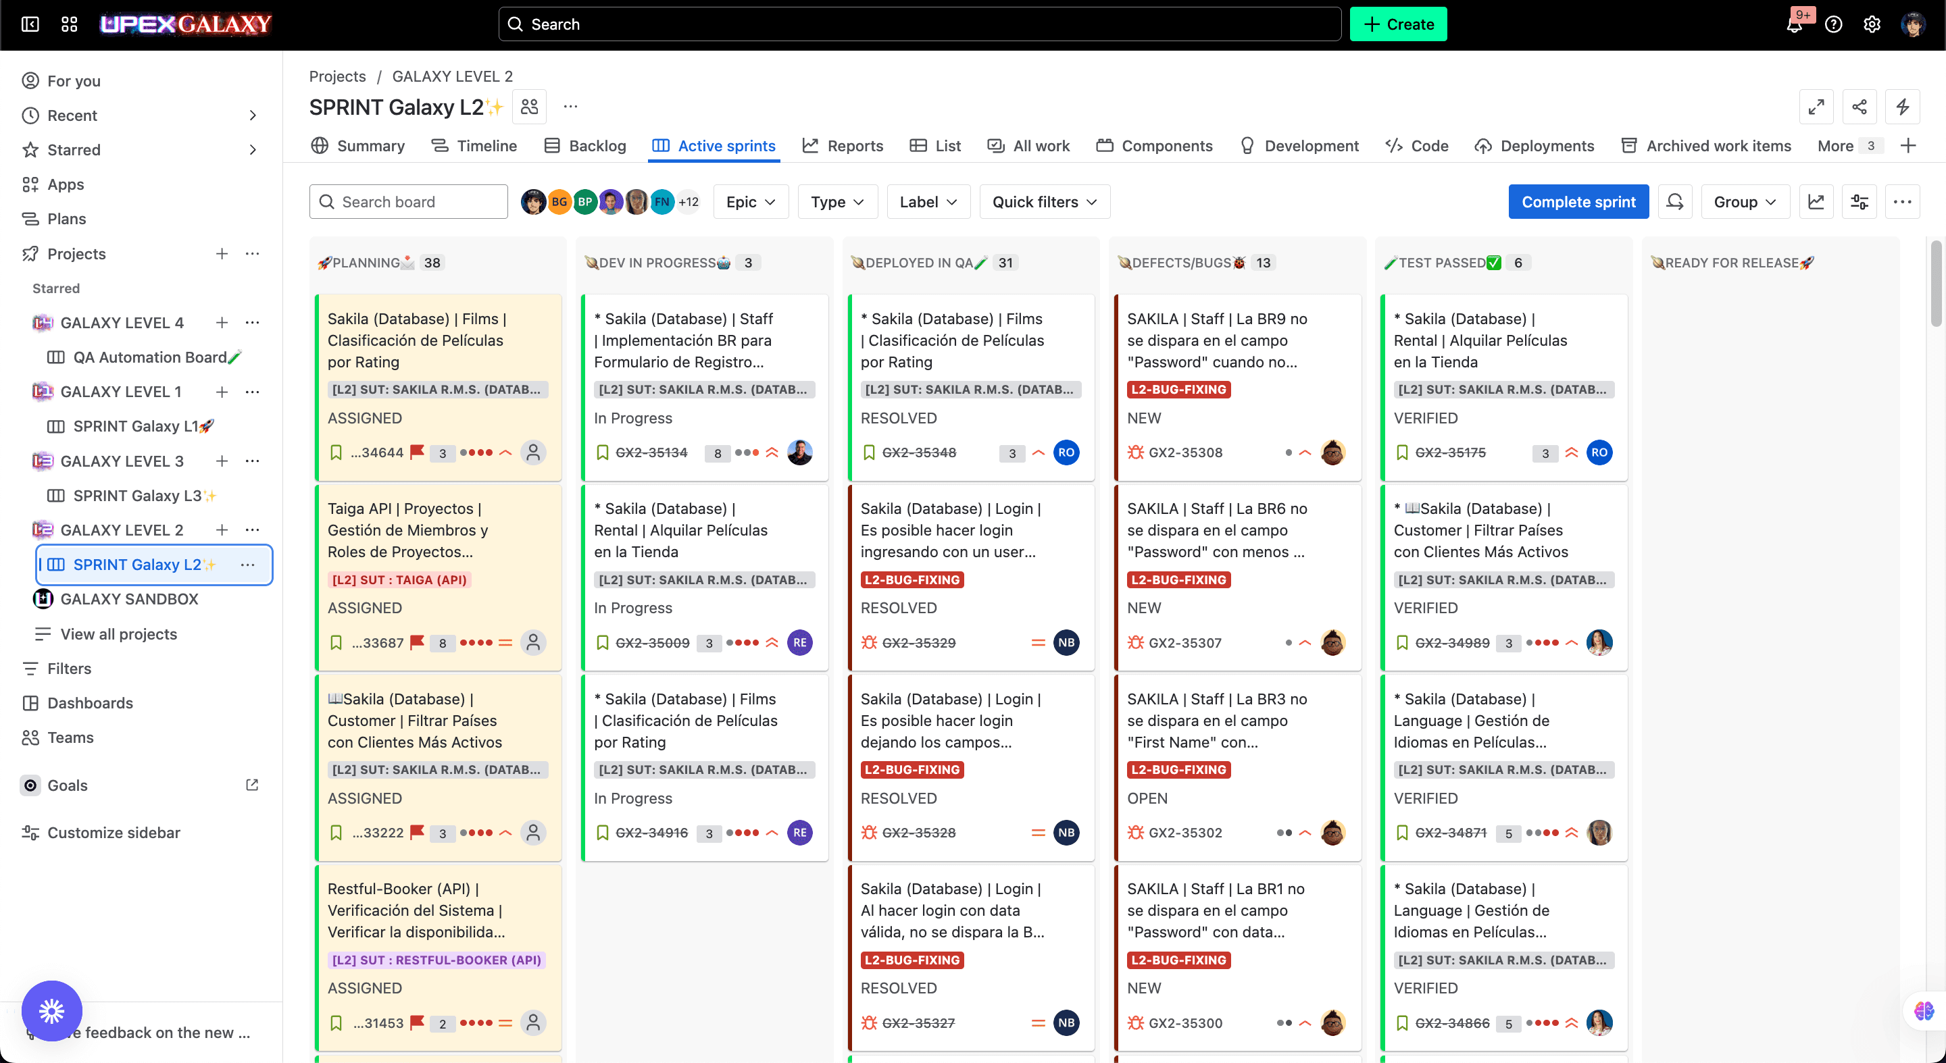Open the Reports tab

pyautogui.click(x=843, y=146)
